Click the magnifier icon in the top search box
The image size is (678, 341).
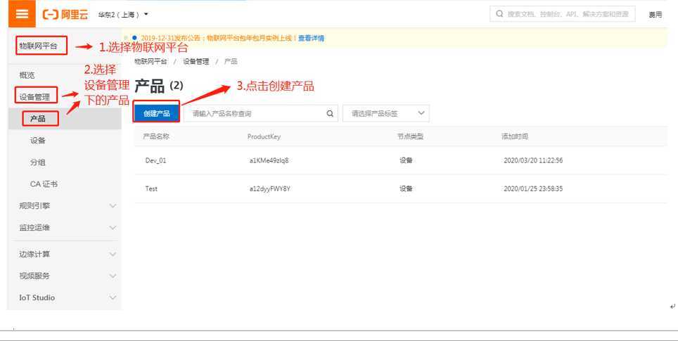[x=499, y=14]
